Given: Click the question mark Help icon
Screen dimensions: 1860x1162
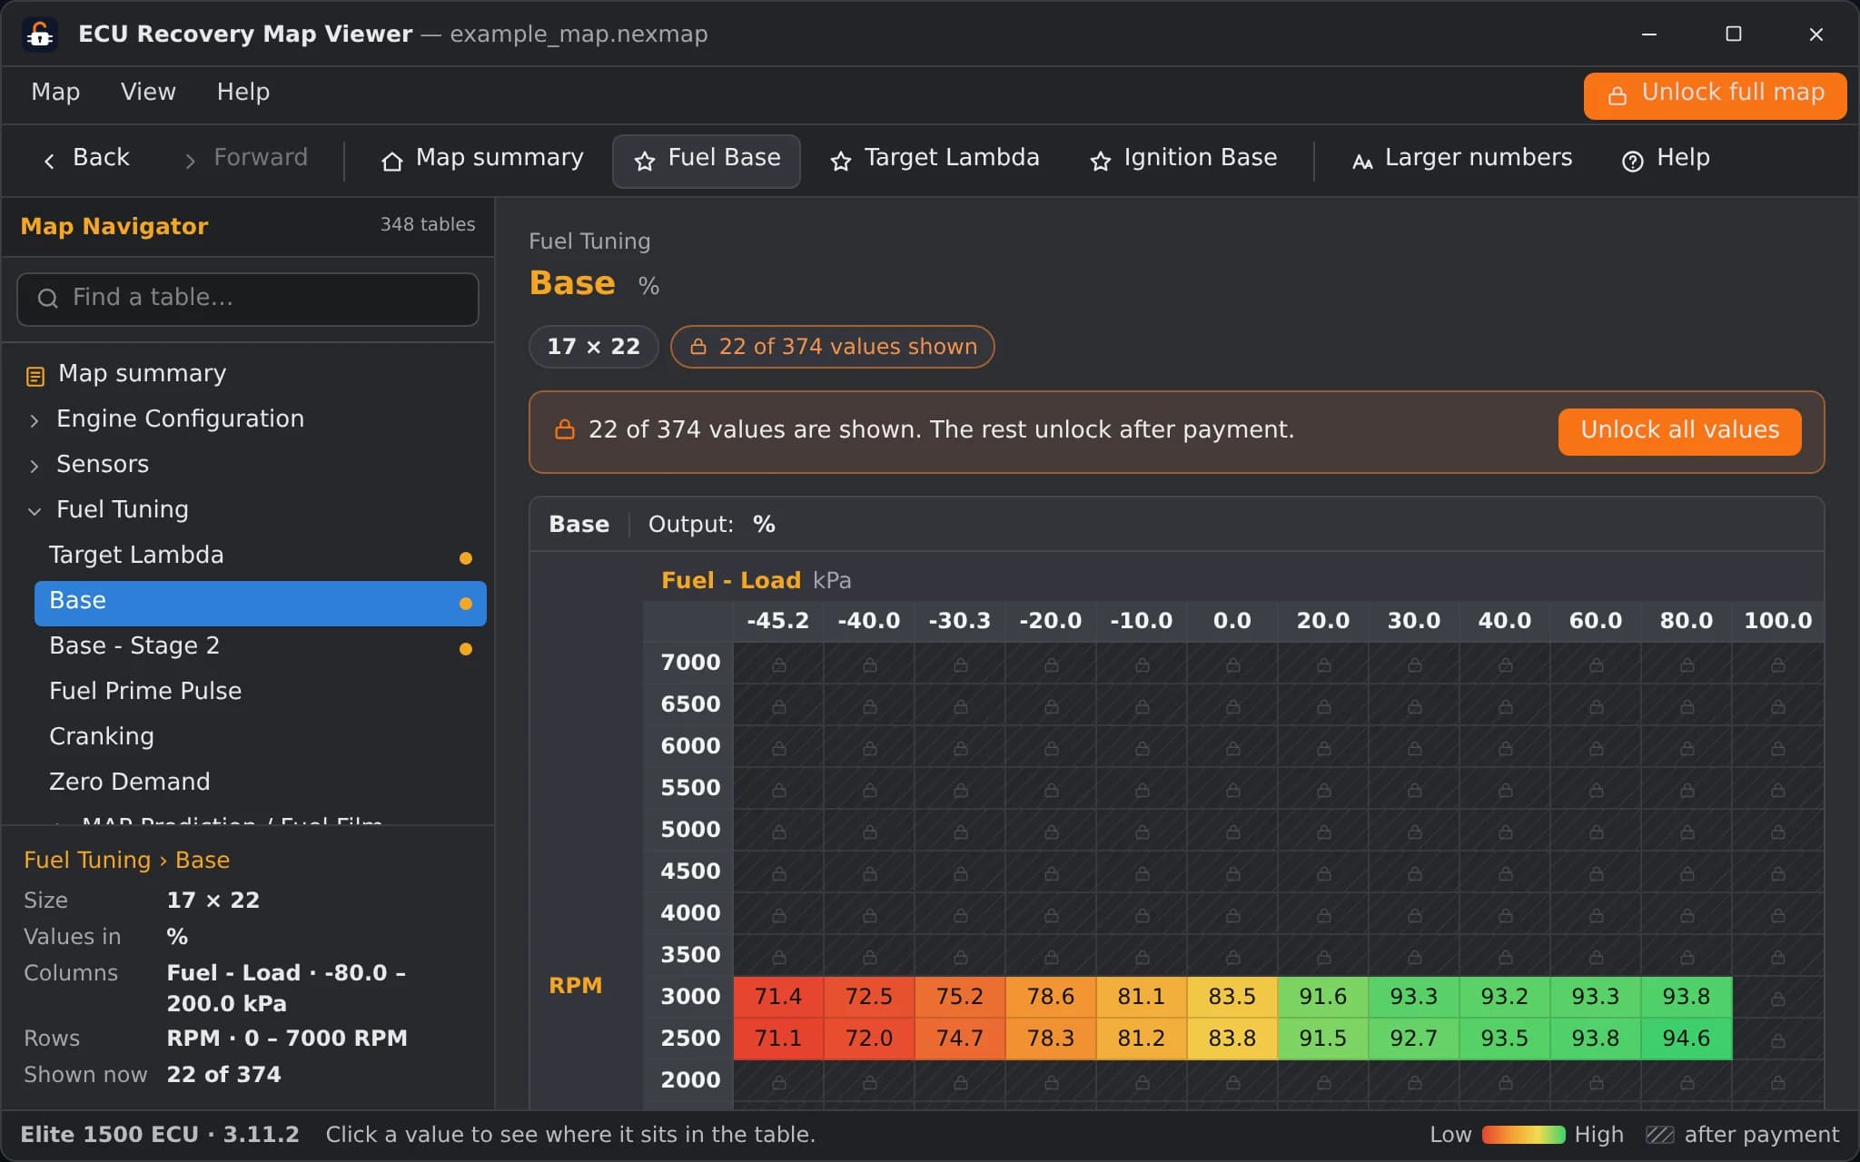Looking at the screenshot, I should click(1632, 162).
